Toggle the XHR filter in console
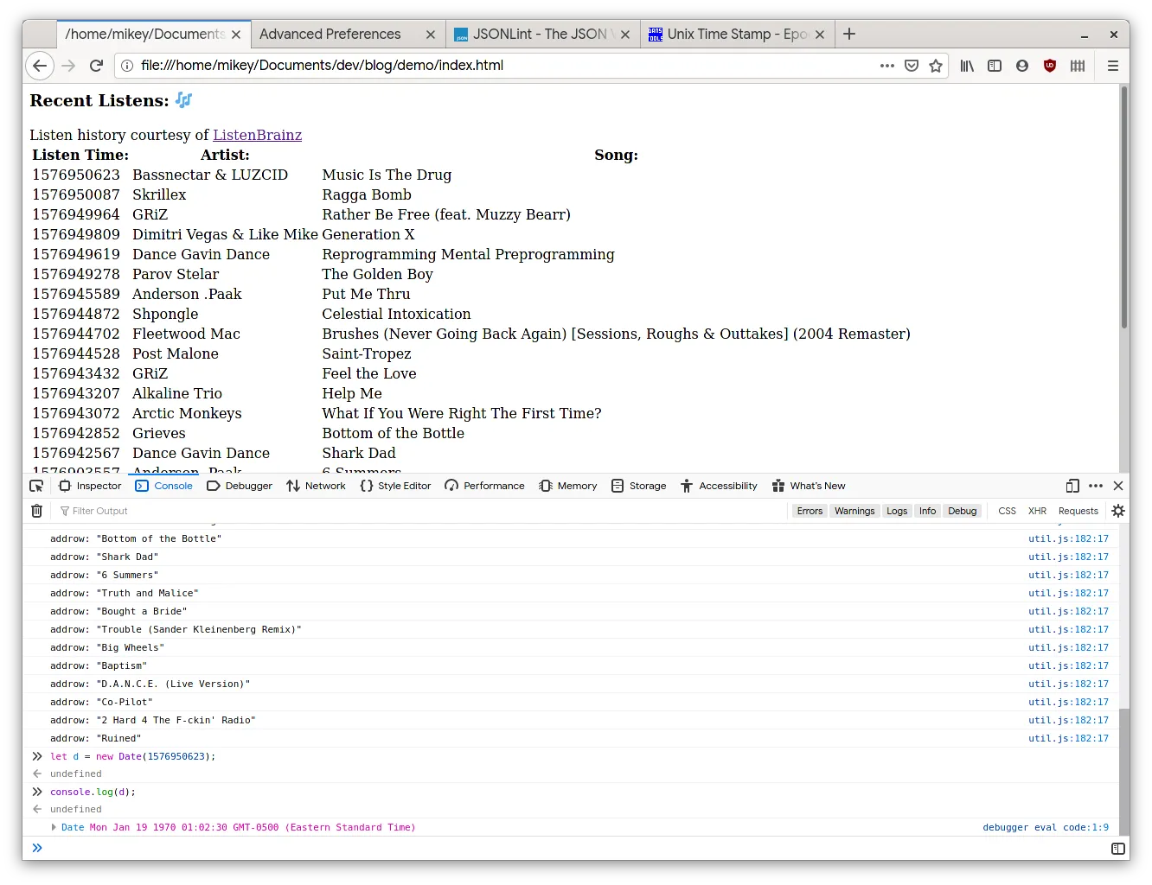The image size is (1152, 885). click(1037, 511)
